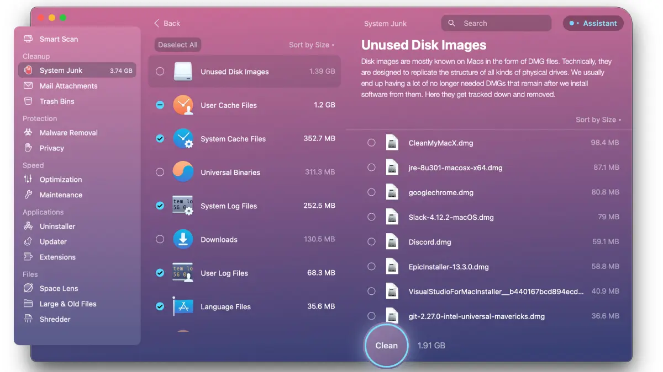Open the Shredder module
Viewport: 663px width, 372px height.
tap(55, 320)
